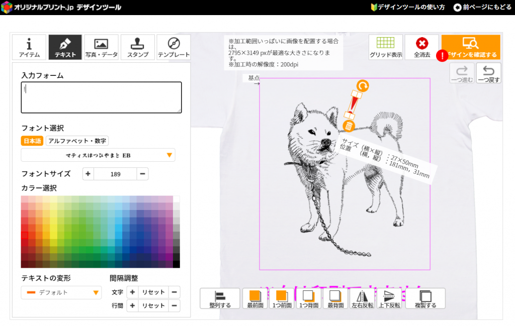515x326 pixels.
Task: Click 最前面 bring to front icon
Action: (255, 298)
